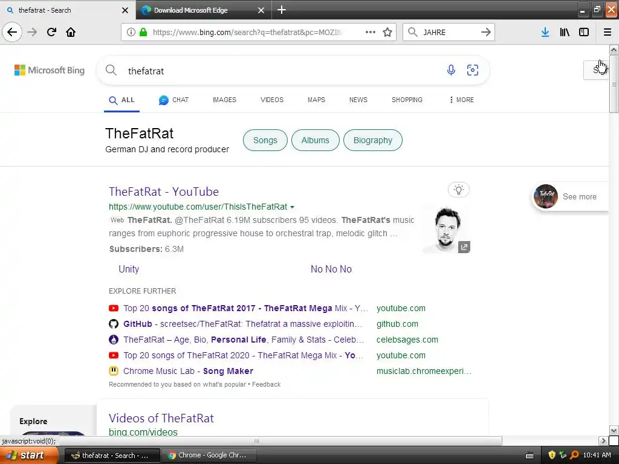
Task: Open the Windows start button
Action: (x=30, y=456)
